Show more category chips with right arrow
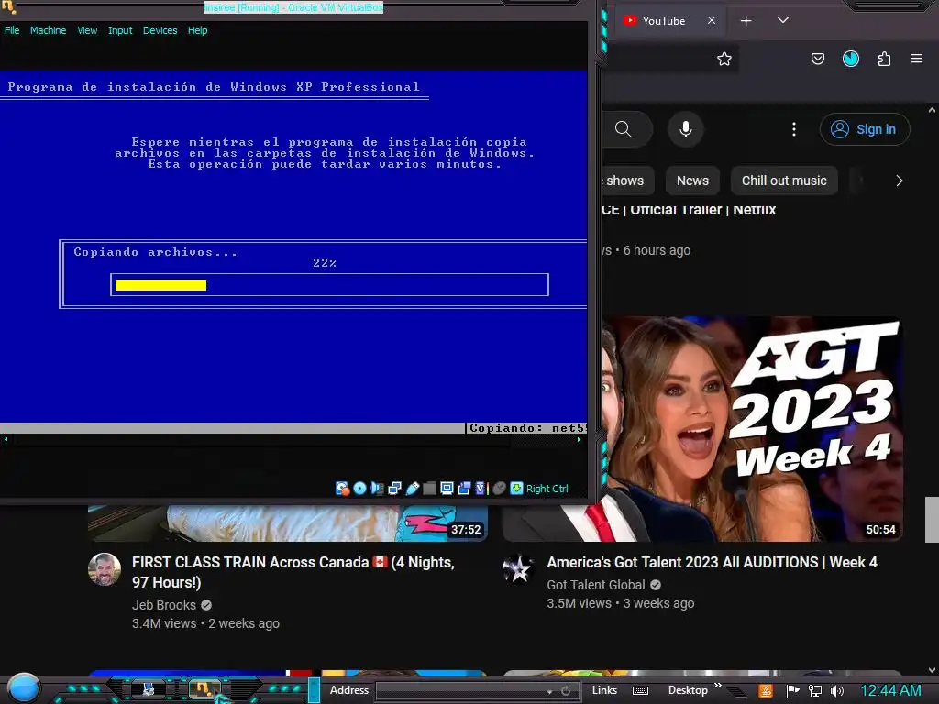The height and width of the screenshot is (704, 939). click(899, 181)
